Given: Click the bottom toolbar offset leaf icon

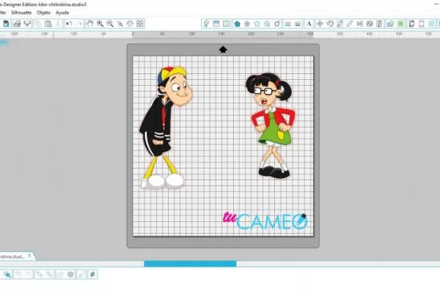Looking at the screenshot, I should [x=92, y=274].
